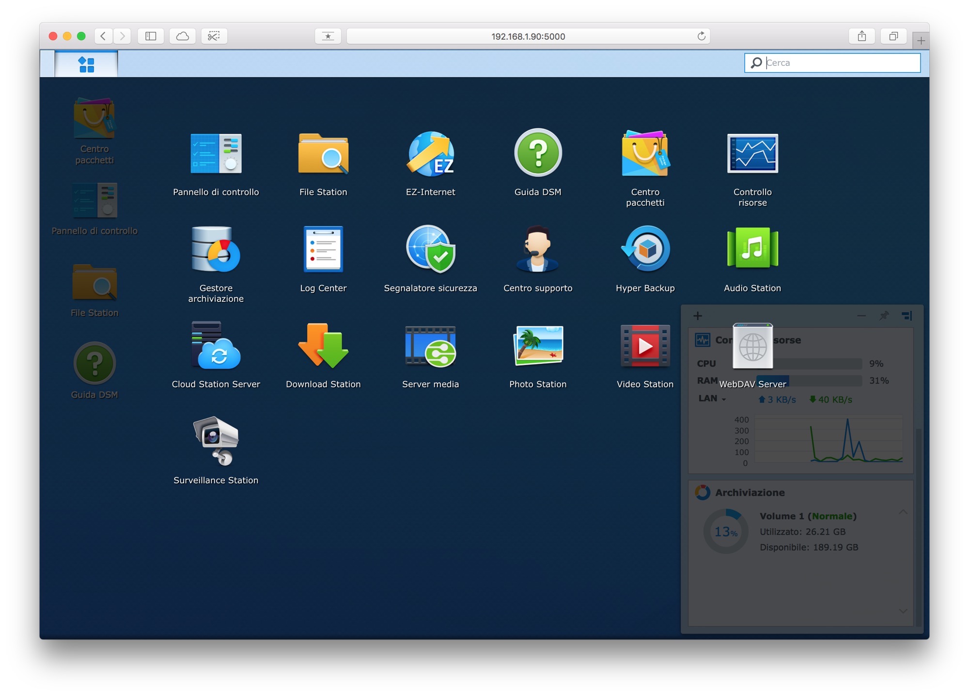Open Gestore archiviazione app
This screenshot has height=696, width=969.
point(216,250)
